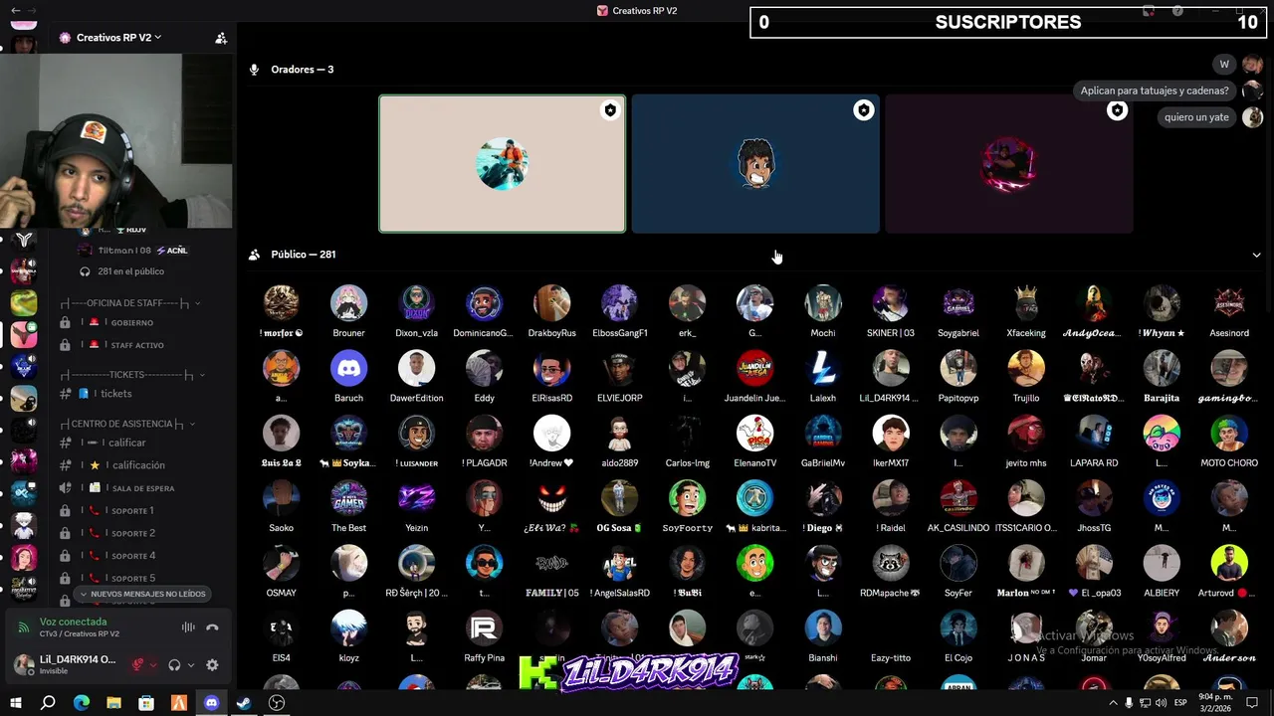The image size is (1274, 716).
Task: Collapse the OFICINA DE STAFF category
Action: [x=131, y=302]
